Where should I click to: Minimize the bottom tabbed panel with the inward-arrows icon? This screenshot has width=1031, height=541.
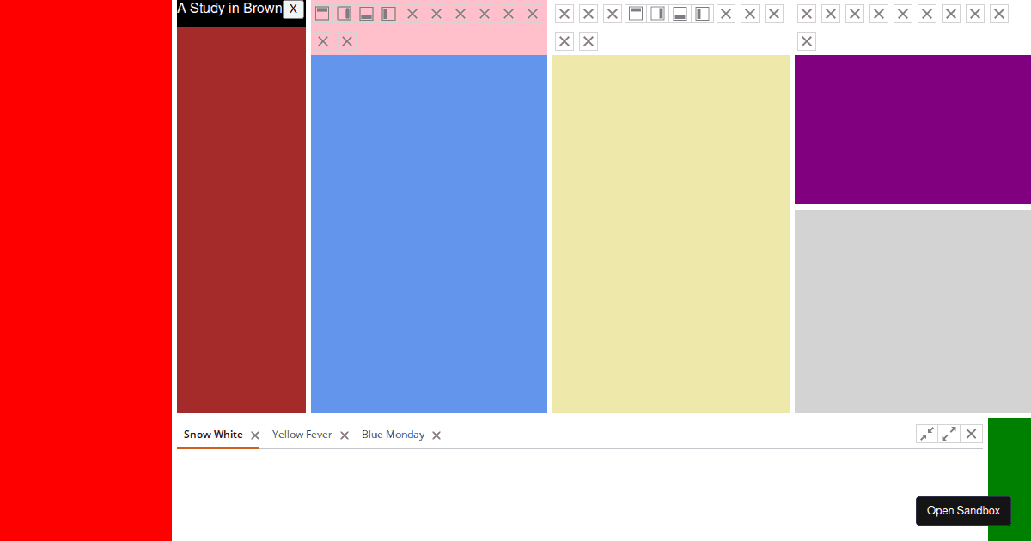(x=926, y=434)
